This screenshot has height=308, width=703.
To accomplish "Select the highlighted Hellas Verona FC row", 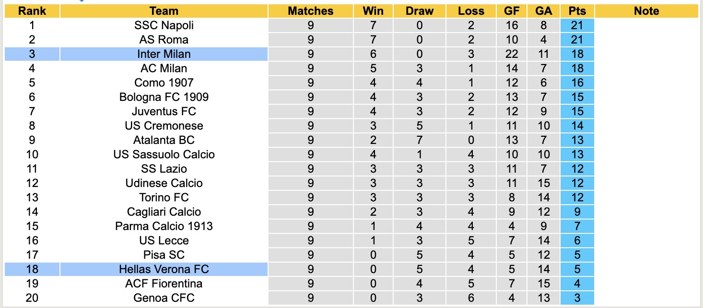I will (164, 269).
